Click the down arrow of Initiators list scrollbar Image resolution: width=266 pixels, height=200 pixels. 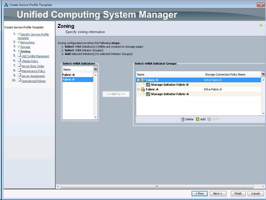pos(95,118)
